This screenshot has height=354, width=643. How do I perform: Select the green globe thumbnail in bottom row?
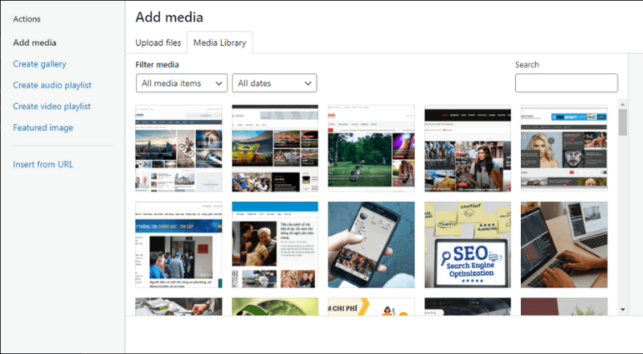pos(275,307)
